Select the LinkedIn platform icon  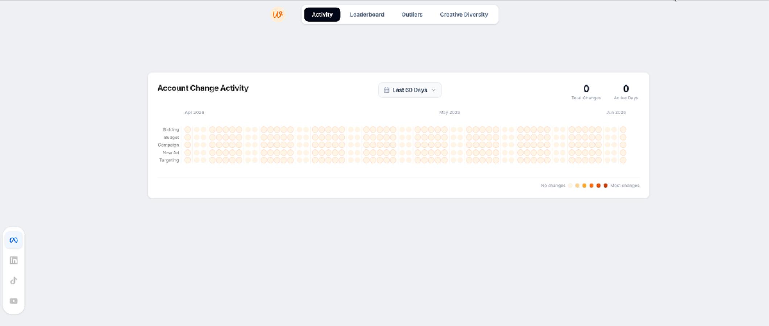[x=14, y=260]
